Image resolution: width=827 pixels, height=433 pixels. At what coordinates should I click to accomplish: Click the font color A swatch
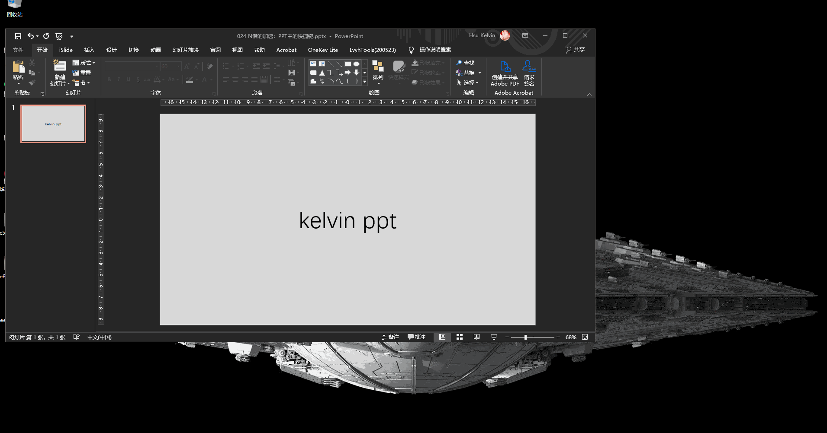(204, 80)
